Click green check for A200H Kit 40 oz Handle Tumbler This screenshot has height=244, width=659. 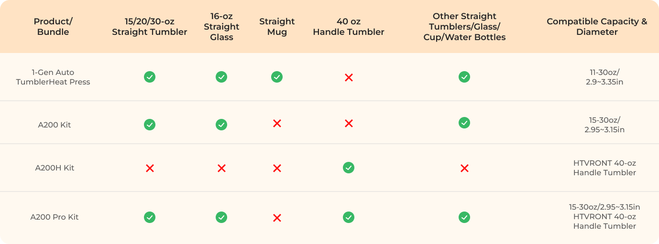(349, 168)
